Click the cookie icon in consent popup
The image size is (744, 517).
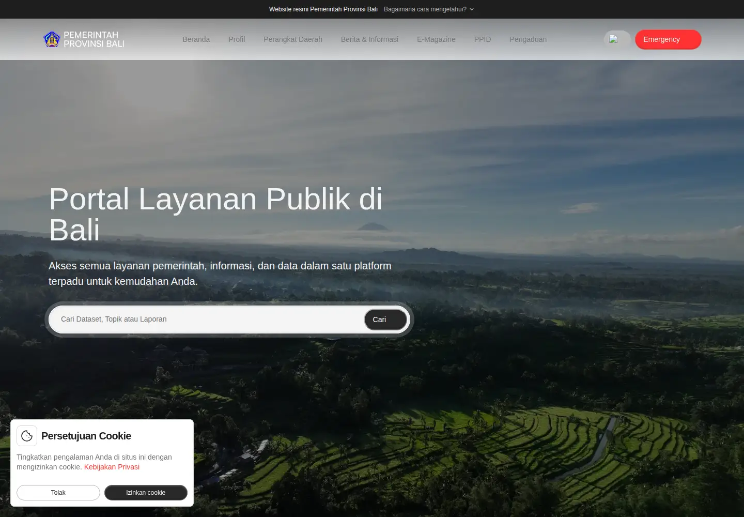tap(27, 436)
